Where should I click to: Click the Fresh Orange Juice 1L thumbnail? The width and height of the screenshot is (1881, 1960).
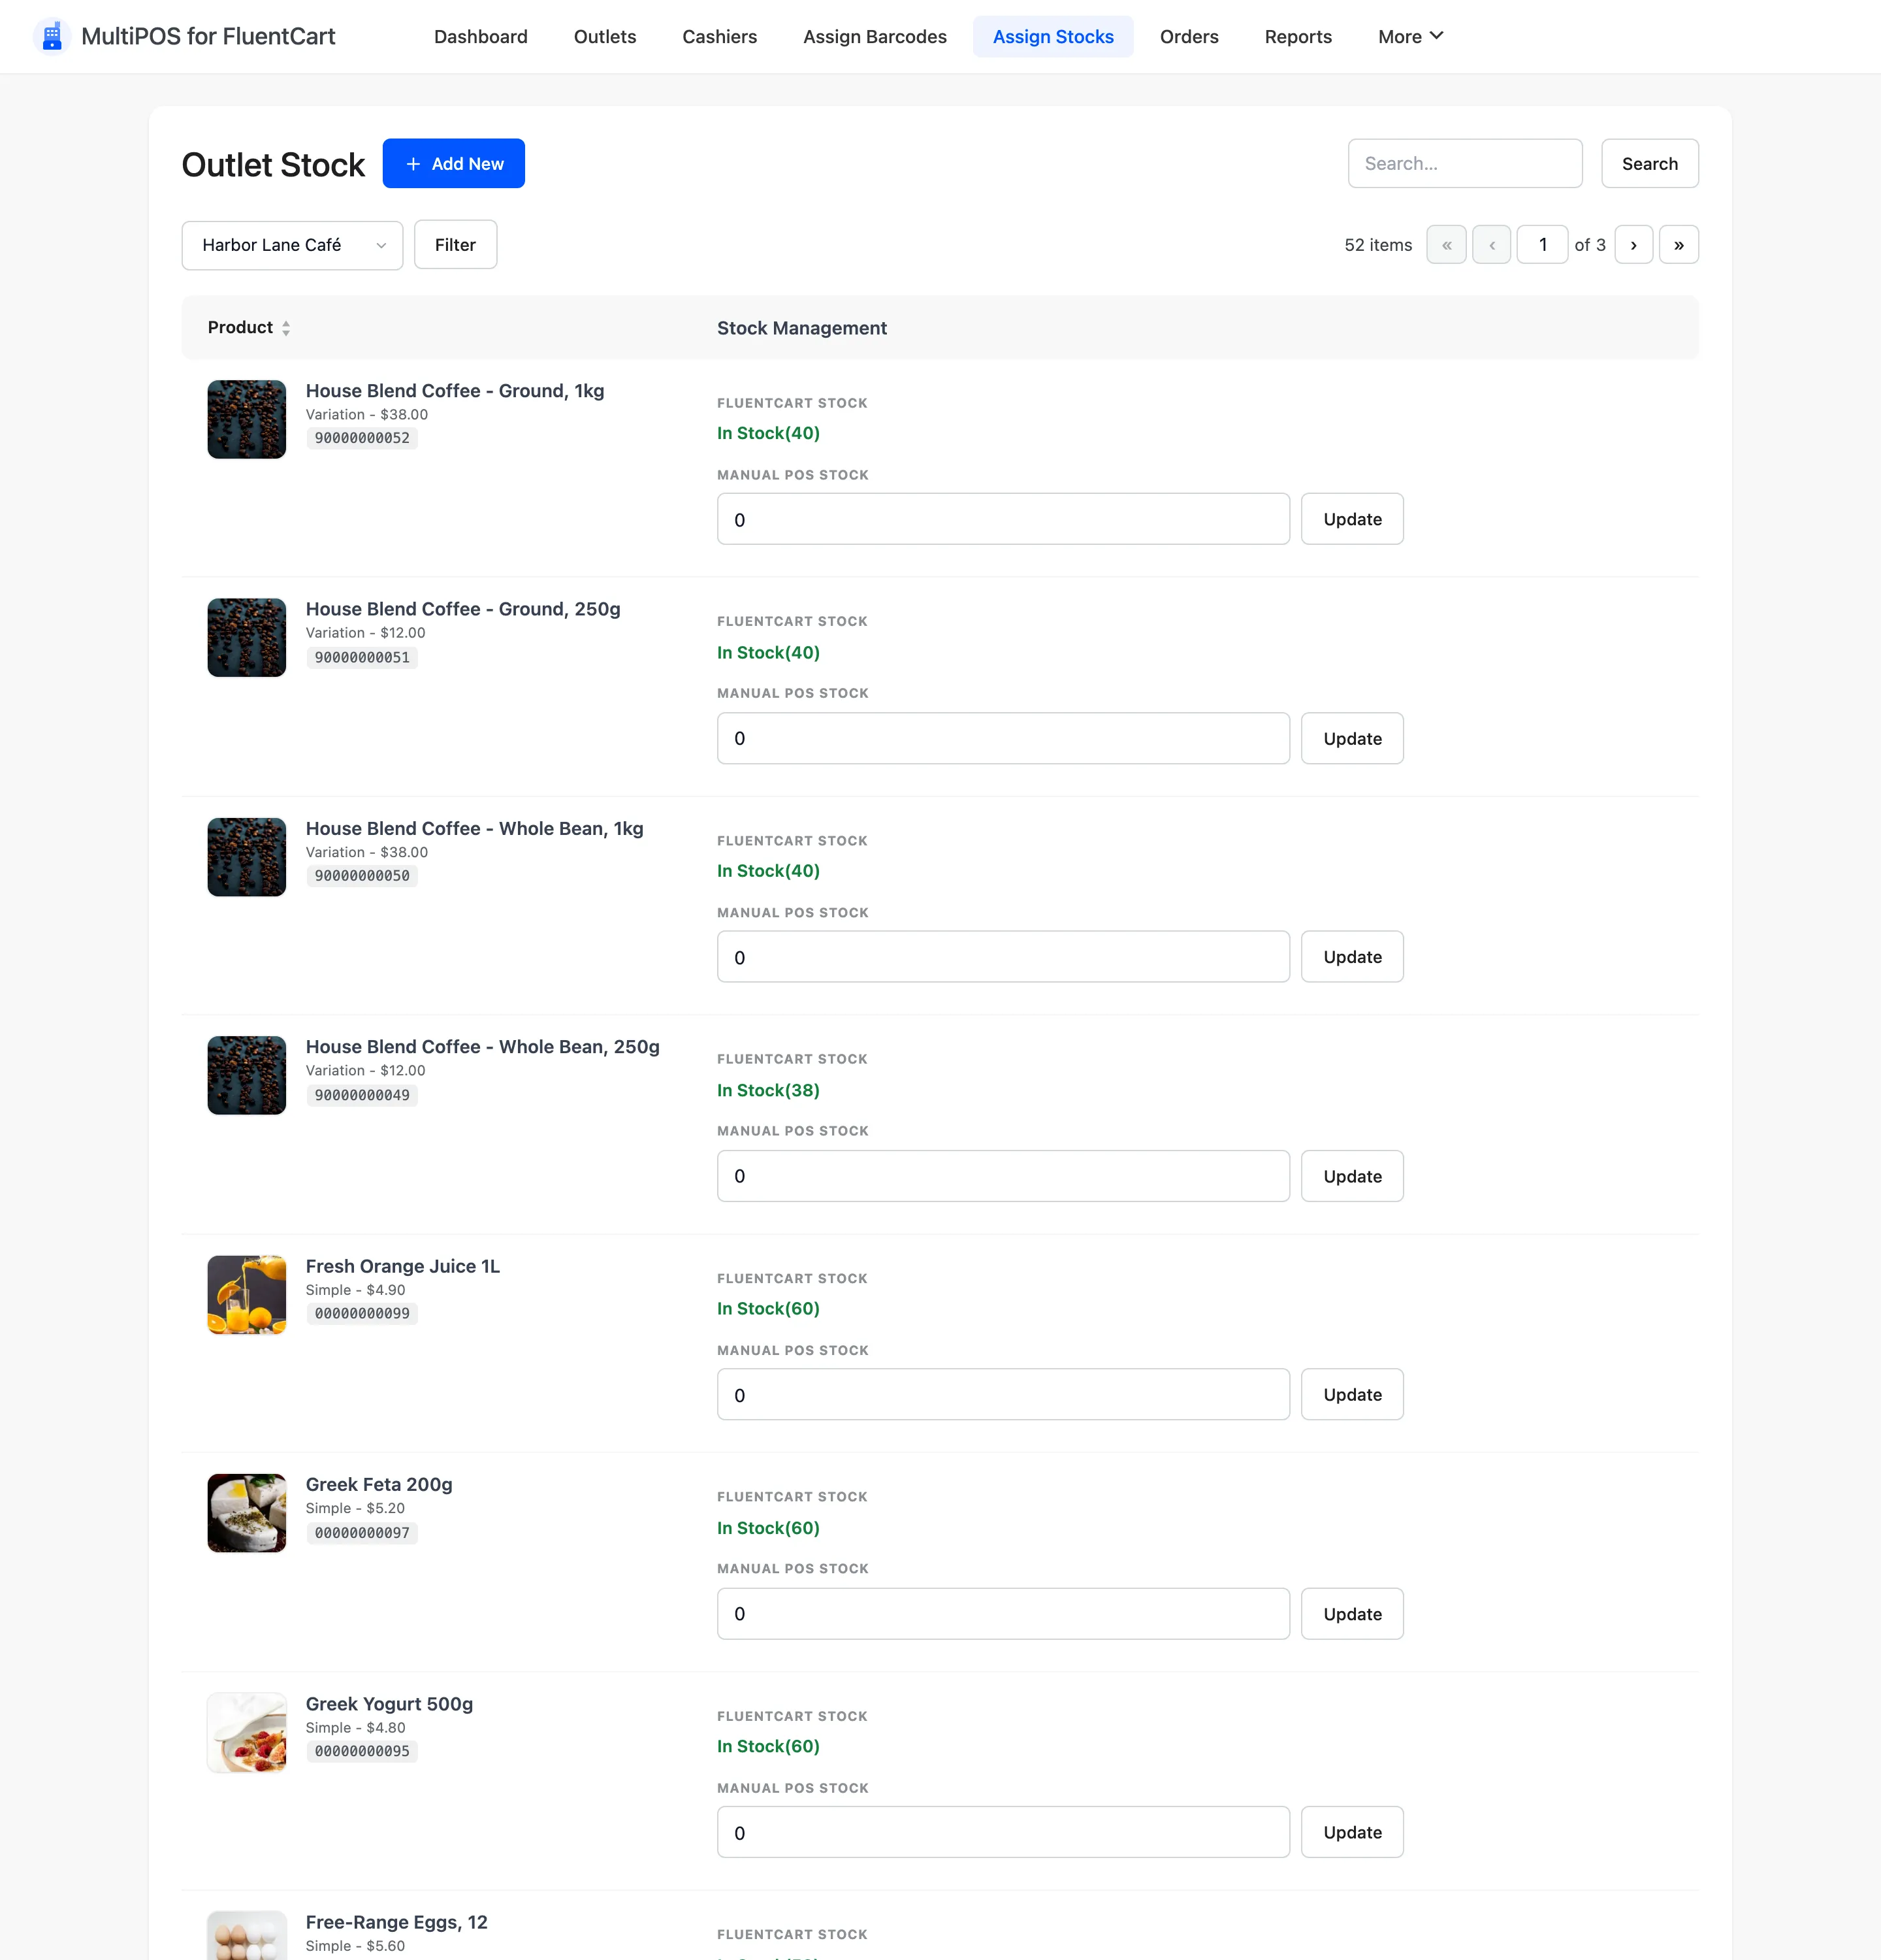point(247,1295)
